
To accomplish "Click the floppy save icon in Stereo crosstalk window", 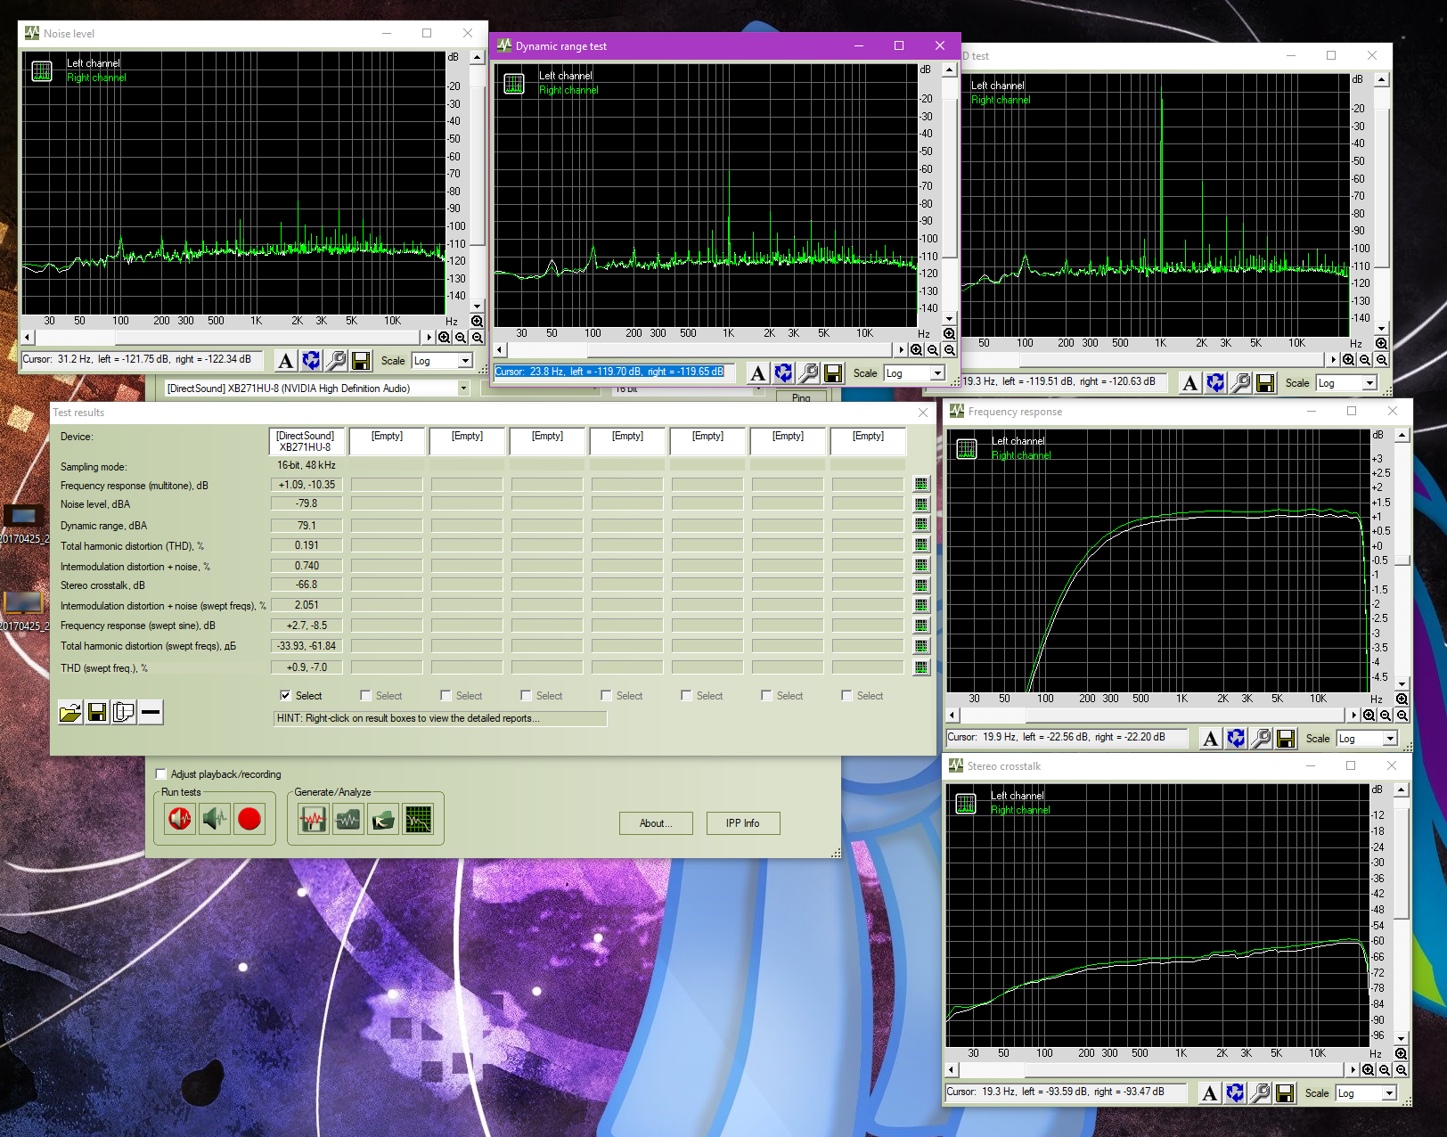I will click(x=1285, y=1093).
